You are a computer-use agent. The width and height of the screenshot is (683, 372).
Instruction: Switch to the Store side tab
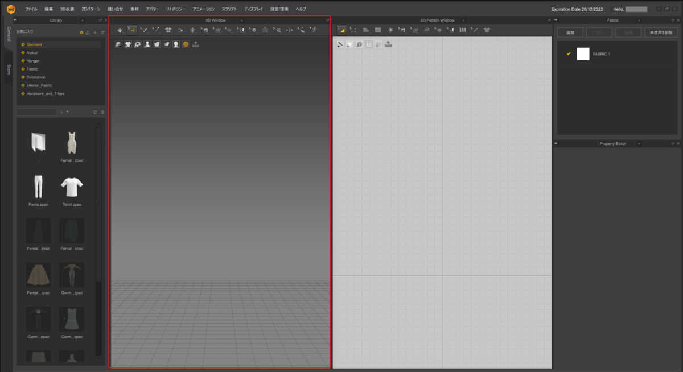point(9,69)
